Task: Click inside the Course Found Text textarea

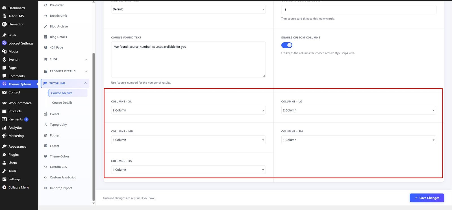Action: (188, 60)
